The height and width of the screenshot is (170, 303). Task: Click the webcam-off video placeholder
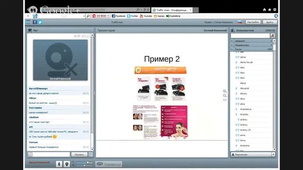60,60
